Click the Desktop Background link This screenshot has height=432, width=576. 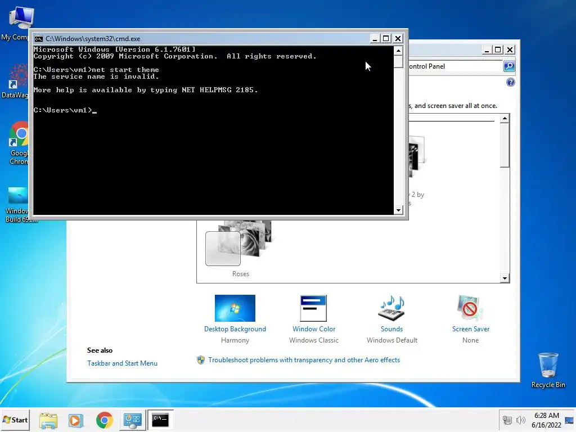(x=235, y=329)
